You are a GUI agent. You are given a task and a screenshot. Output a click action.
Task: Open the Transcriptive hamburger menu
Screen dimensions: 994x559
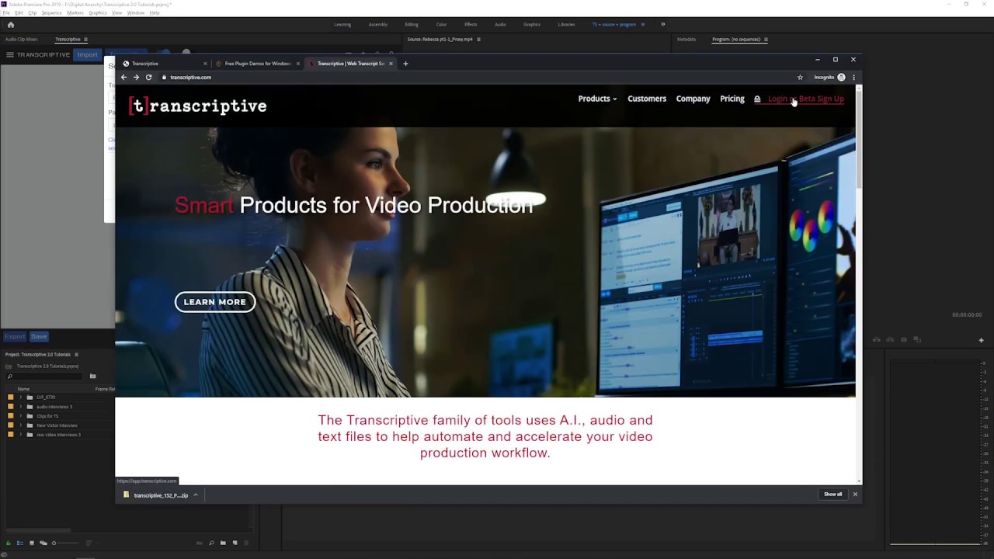pos(10,54)
